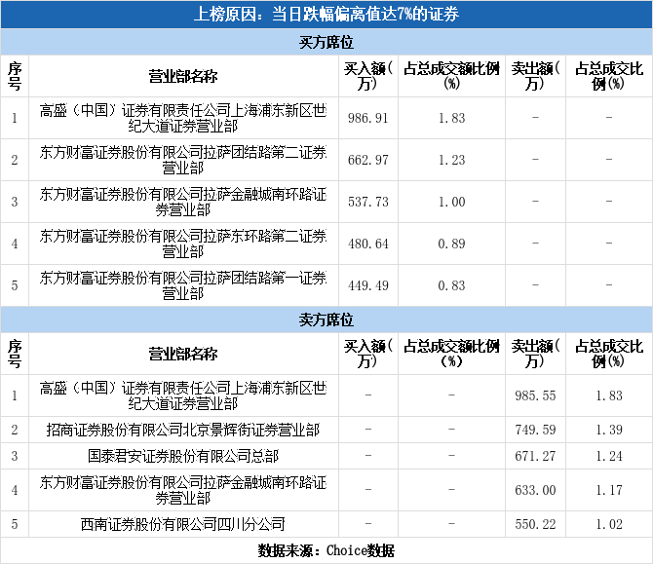The image size is (653, 564).
Task: Click 占总成交额比例(%) header in buyer table
Action: pyautogui.click(x=451, y=76)
